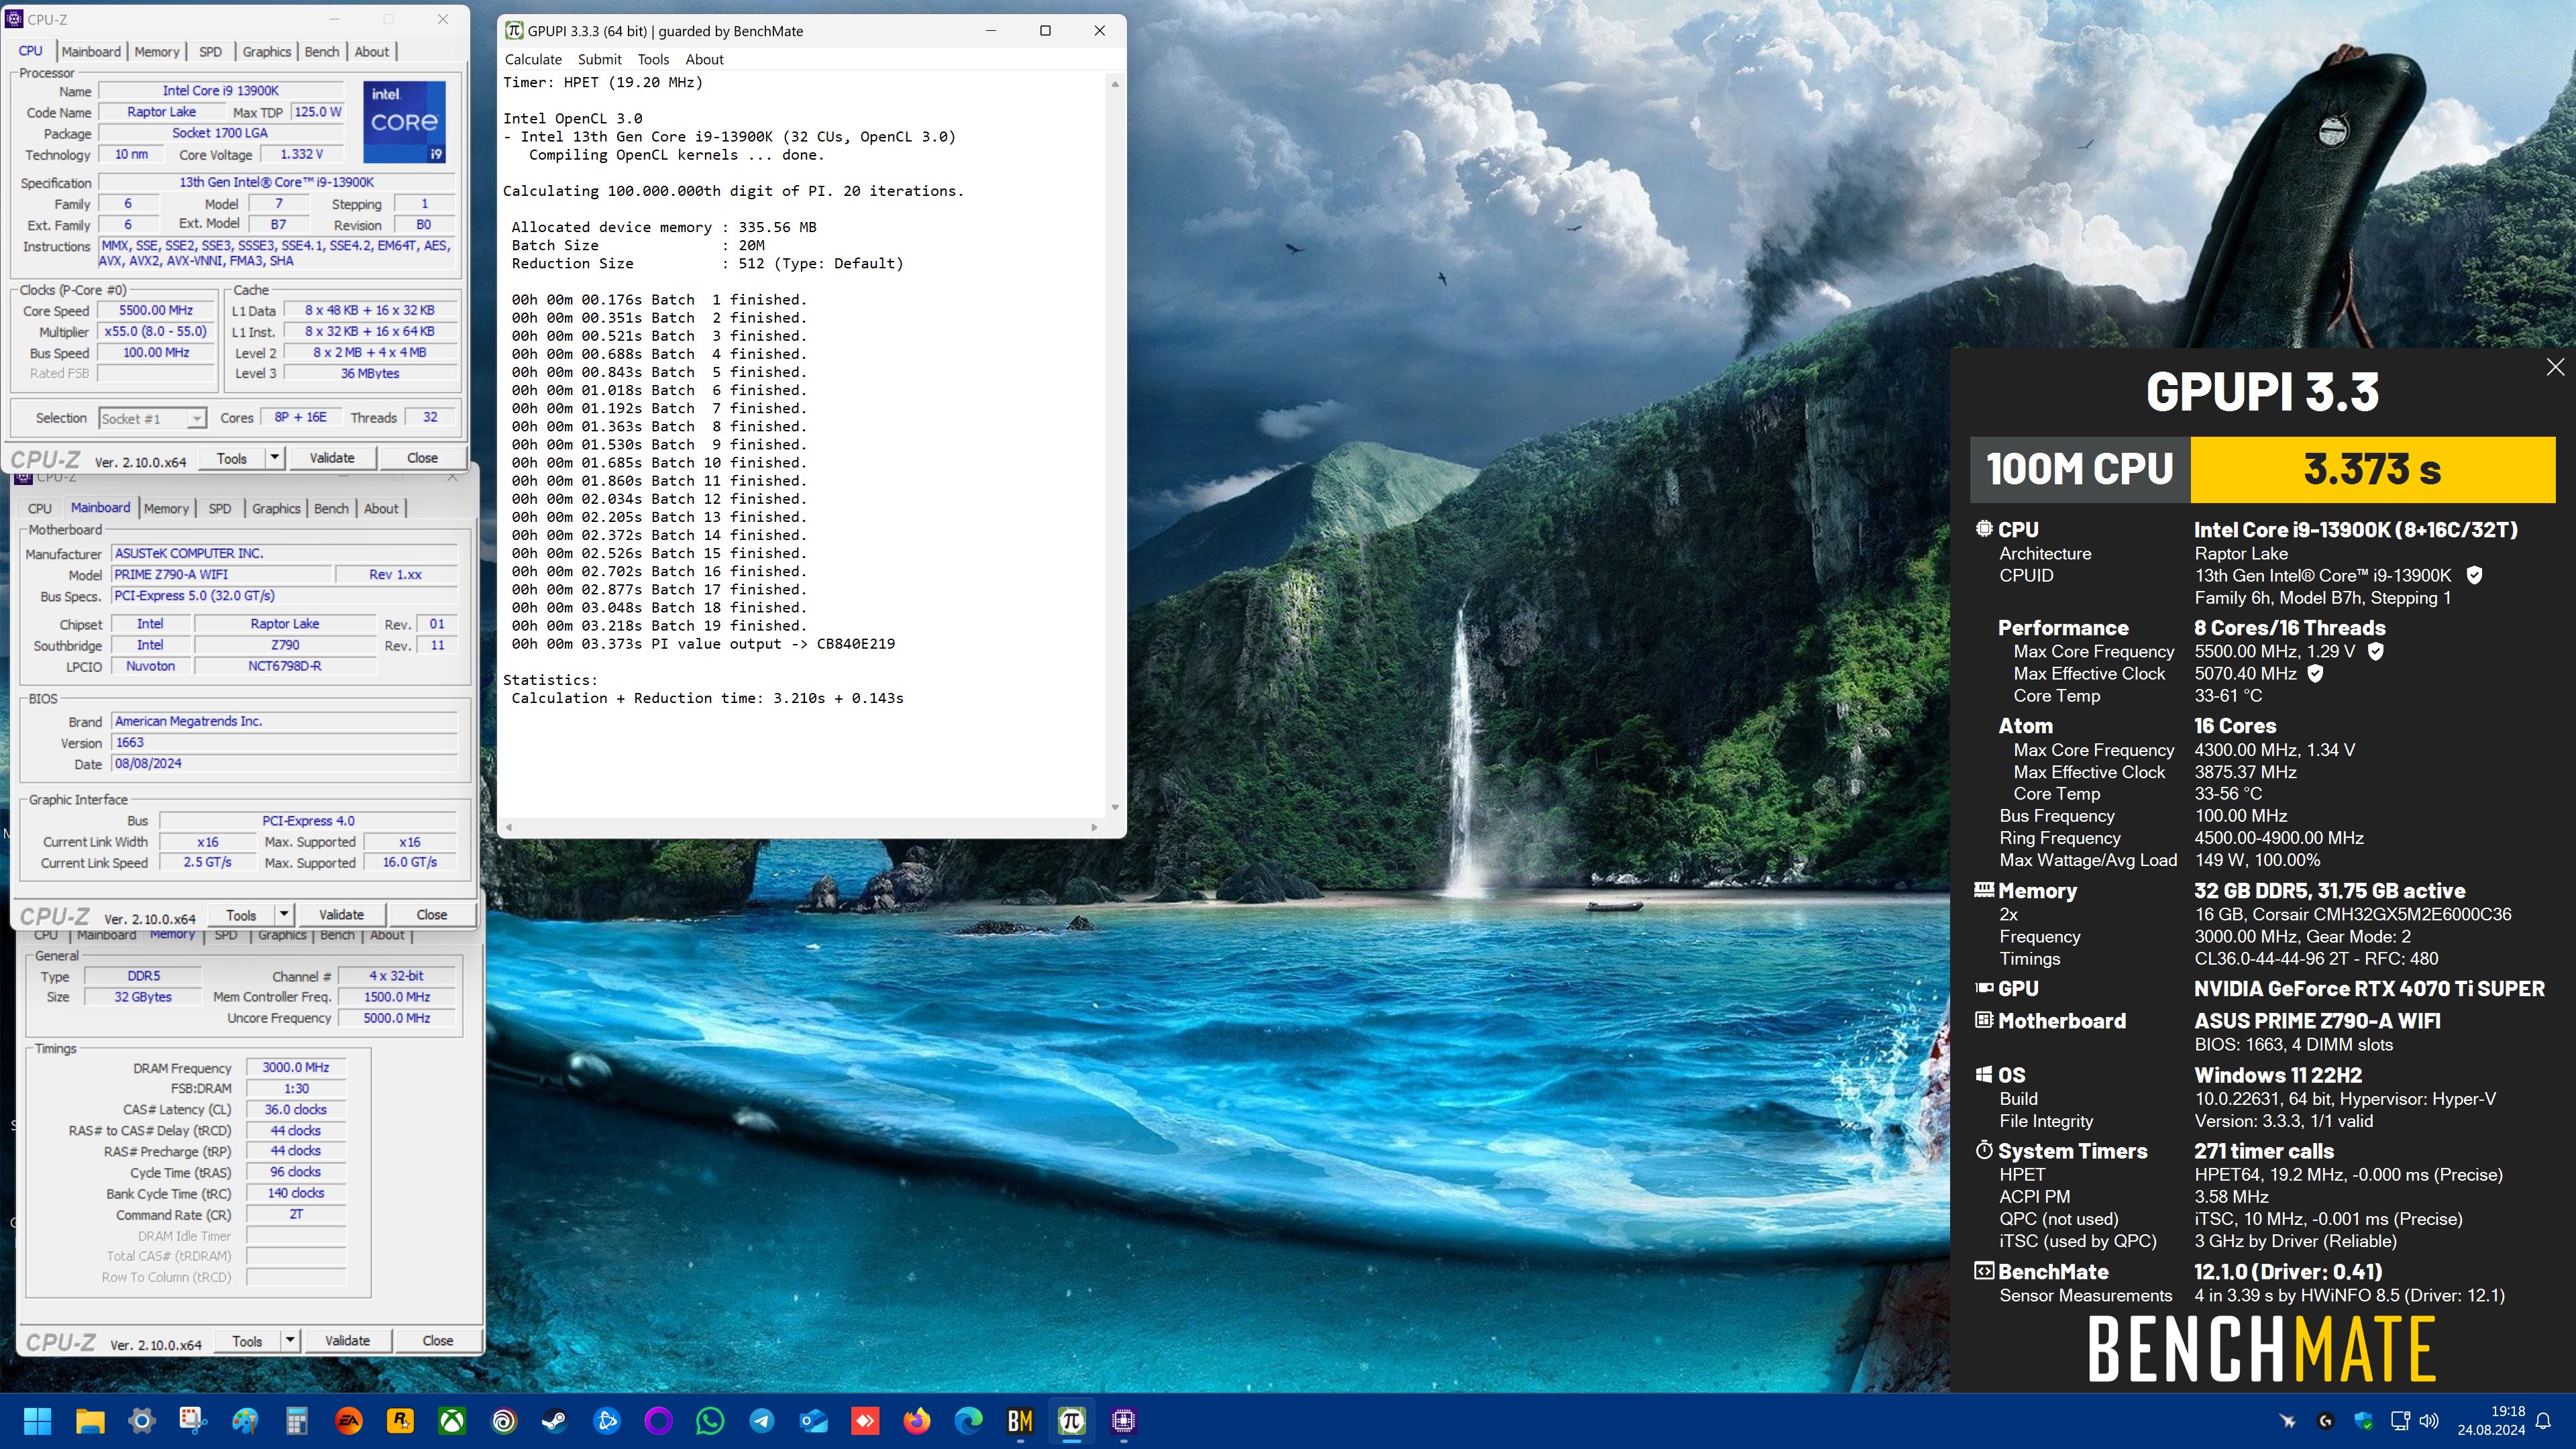Open the Windows Start menu

coord(37,1420)
